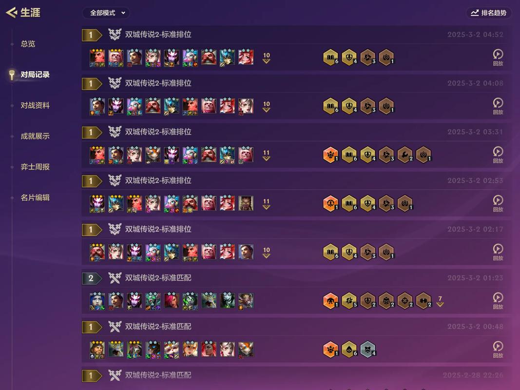Viewport: 520px width, 390px height.
Task: Click the ranked mode emblem of first match
Action: [x=115, y=34]
